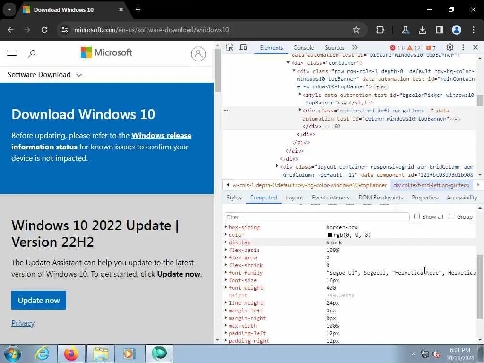Screen dimensions: 484x363
Task: Click the taskbar clock 6:01 PM
Action: tap(460, 350)
